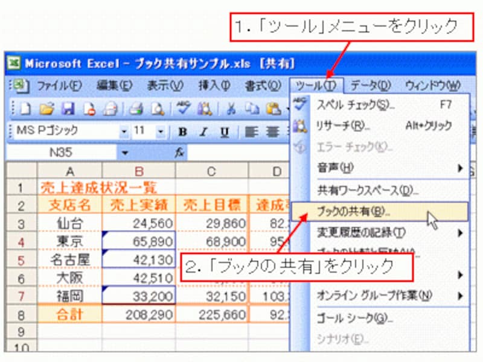Click cell 名古屋
The width and height of the screenshot is (483, 362).
(69, 260)
